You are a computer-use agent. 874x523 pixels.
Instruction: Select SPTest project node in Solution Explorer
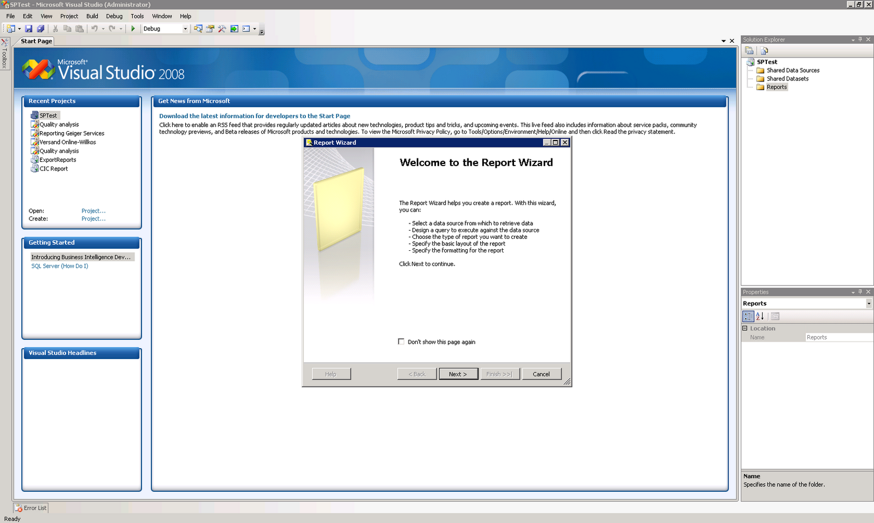point(767,62)
